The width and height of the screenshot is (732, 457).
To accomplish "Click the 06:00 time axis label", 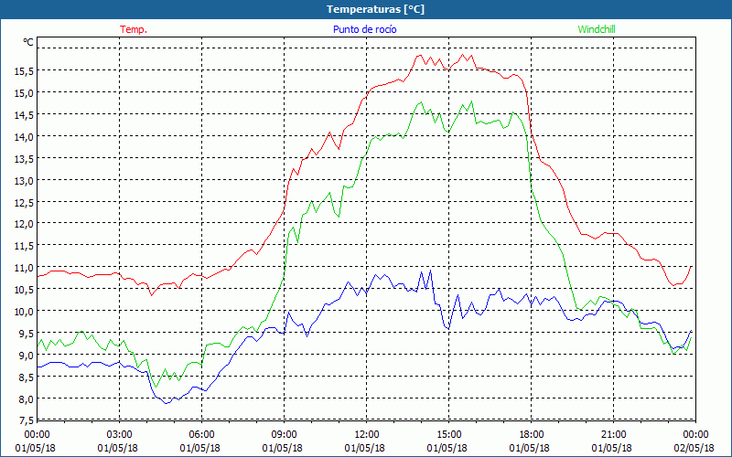I will click(x=201, y=435).
